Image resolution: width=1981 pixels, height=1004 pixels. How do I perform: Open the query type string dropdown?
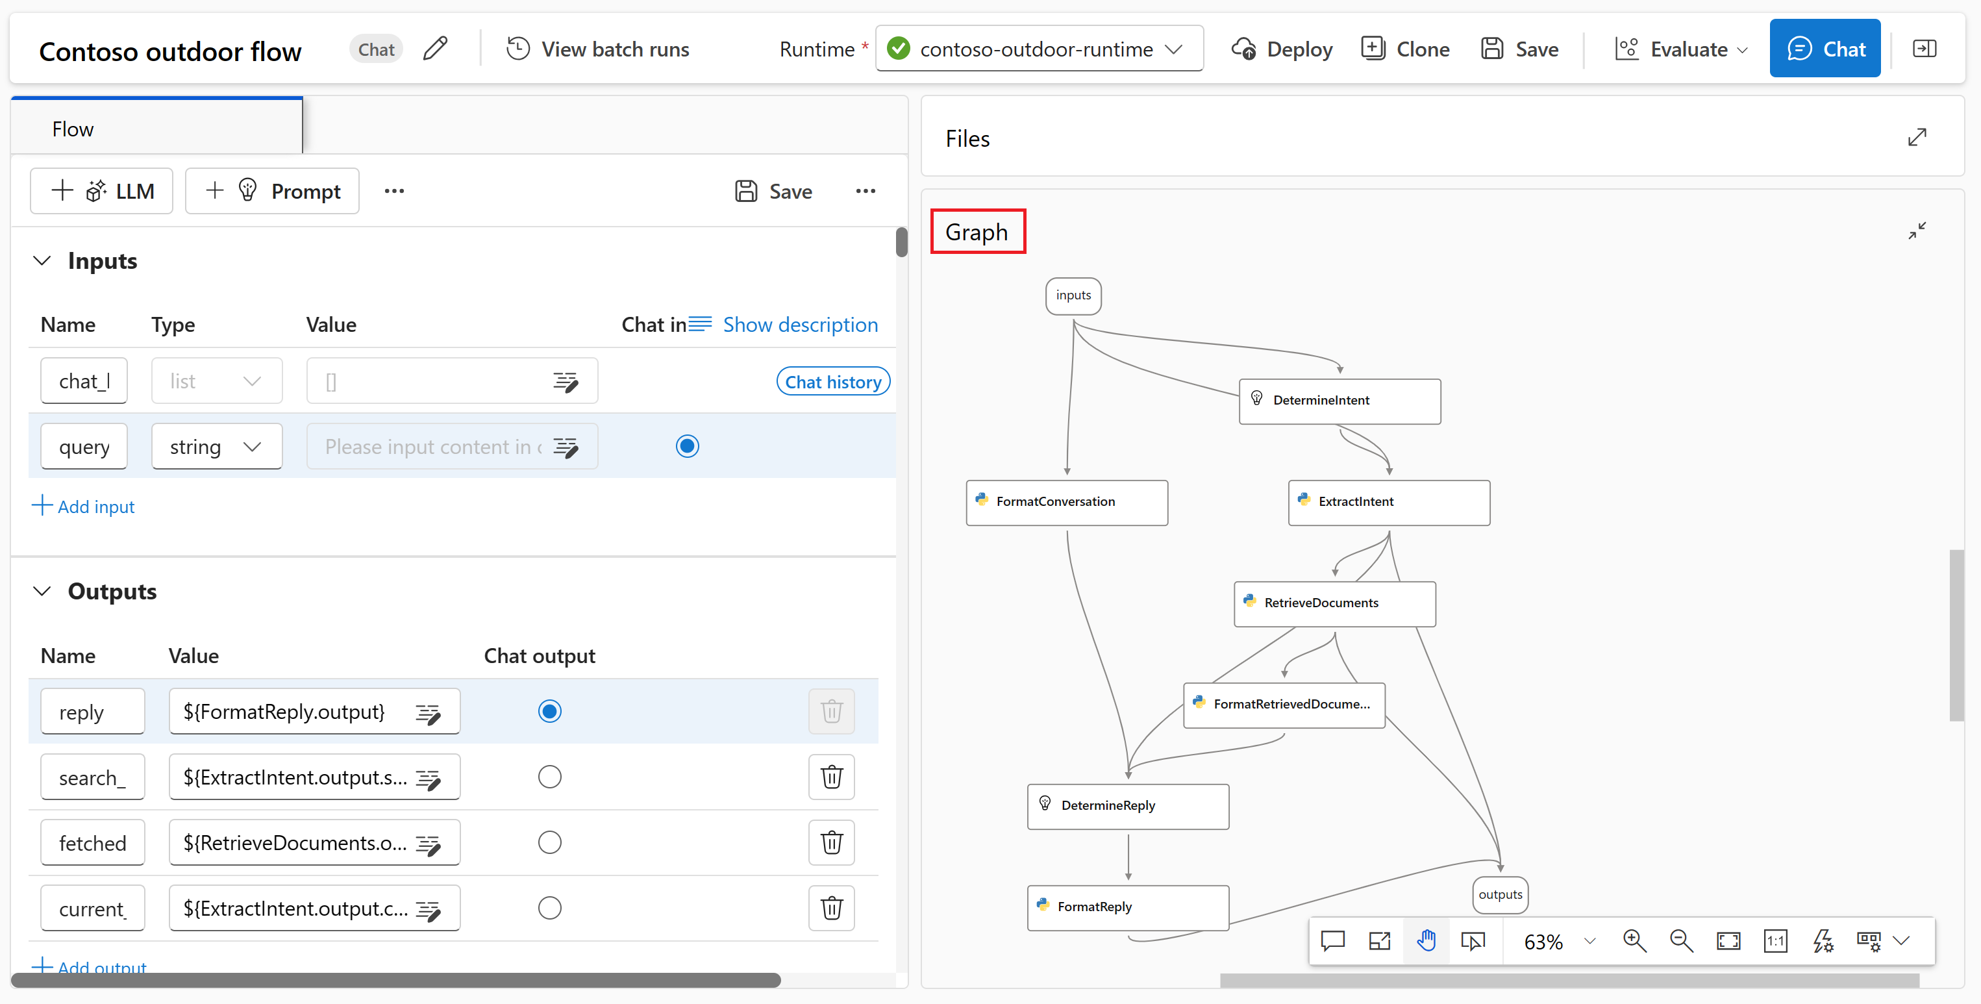(216, 446)
